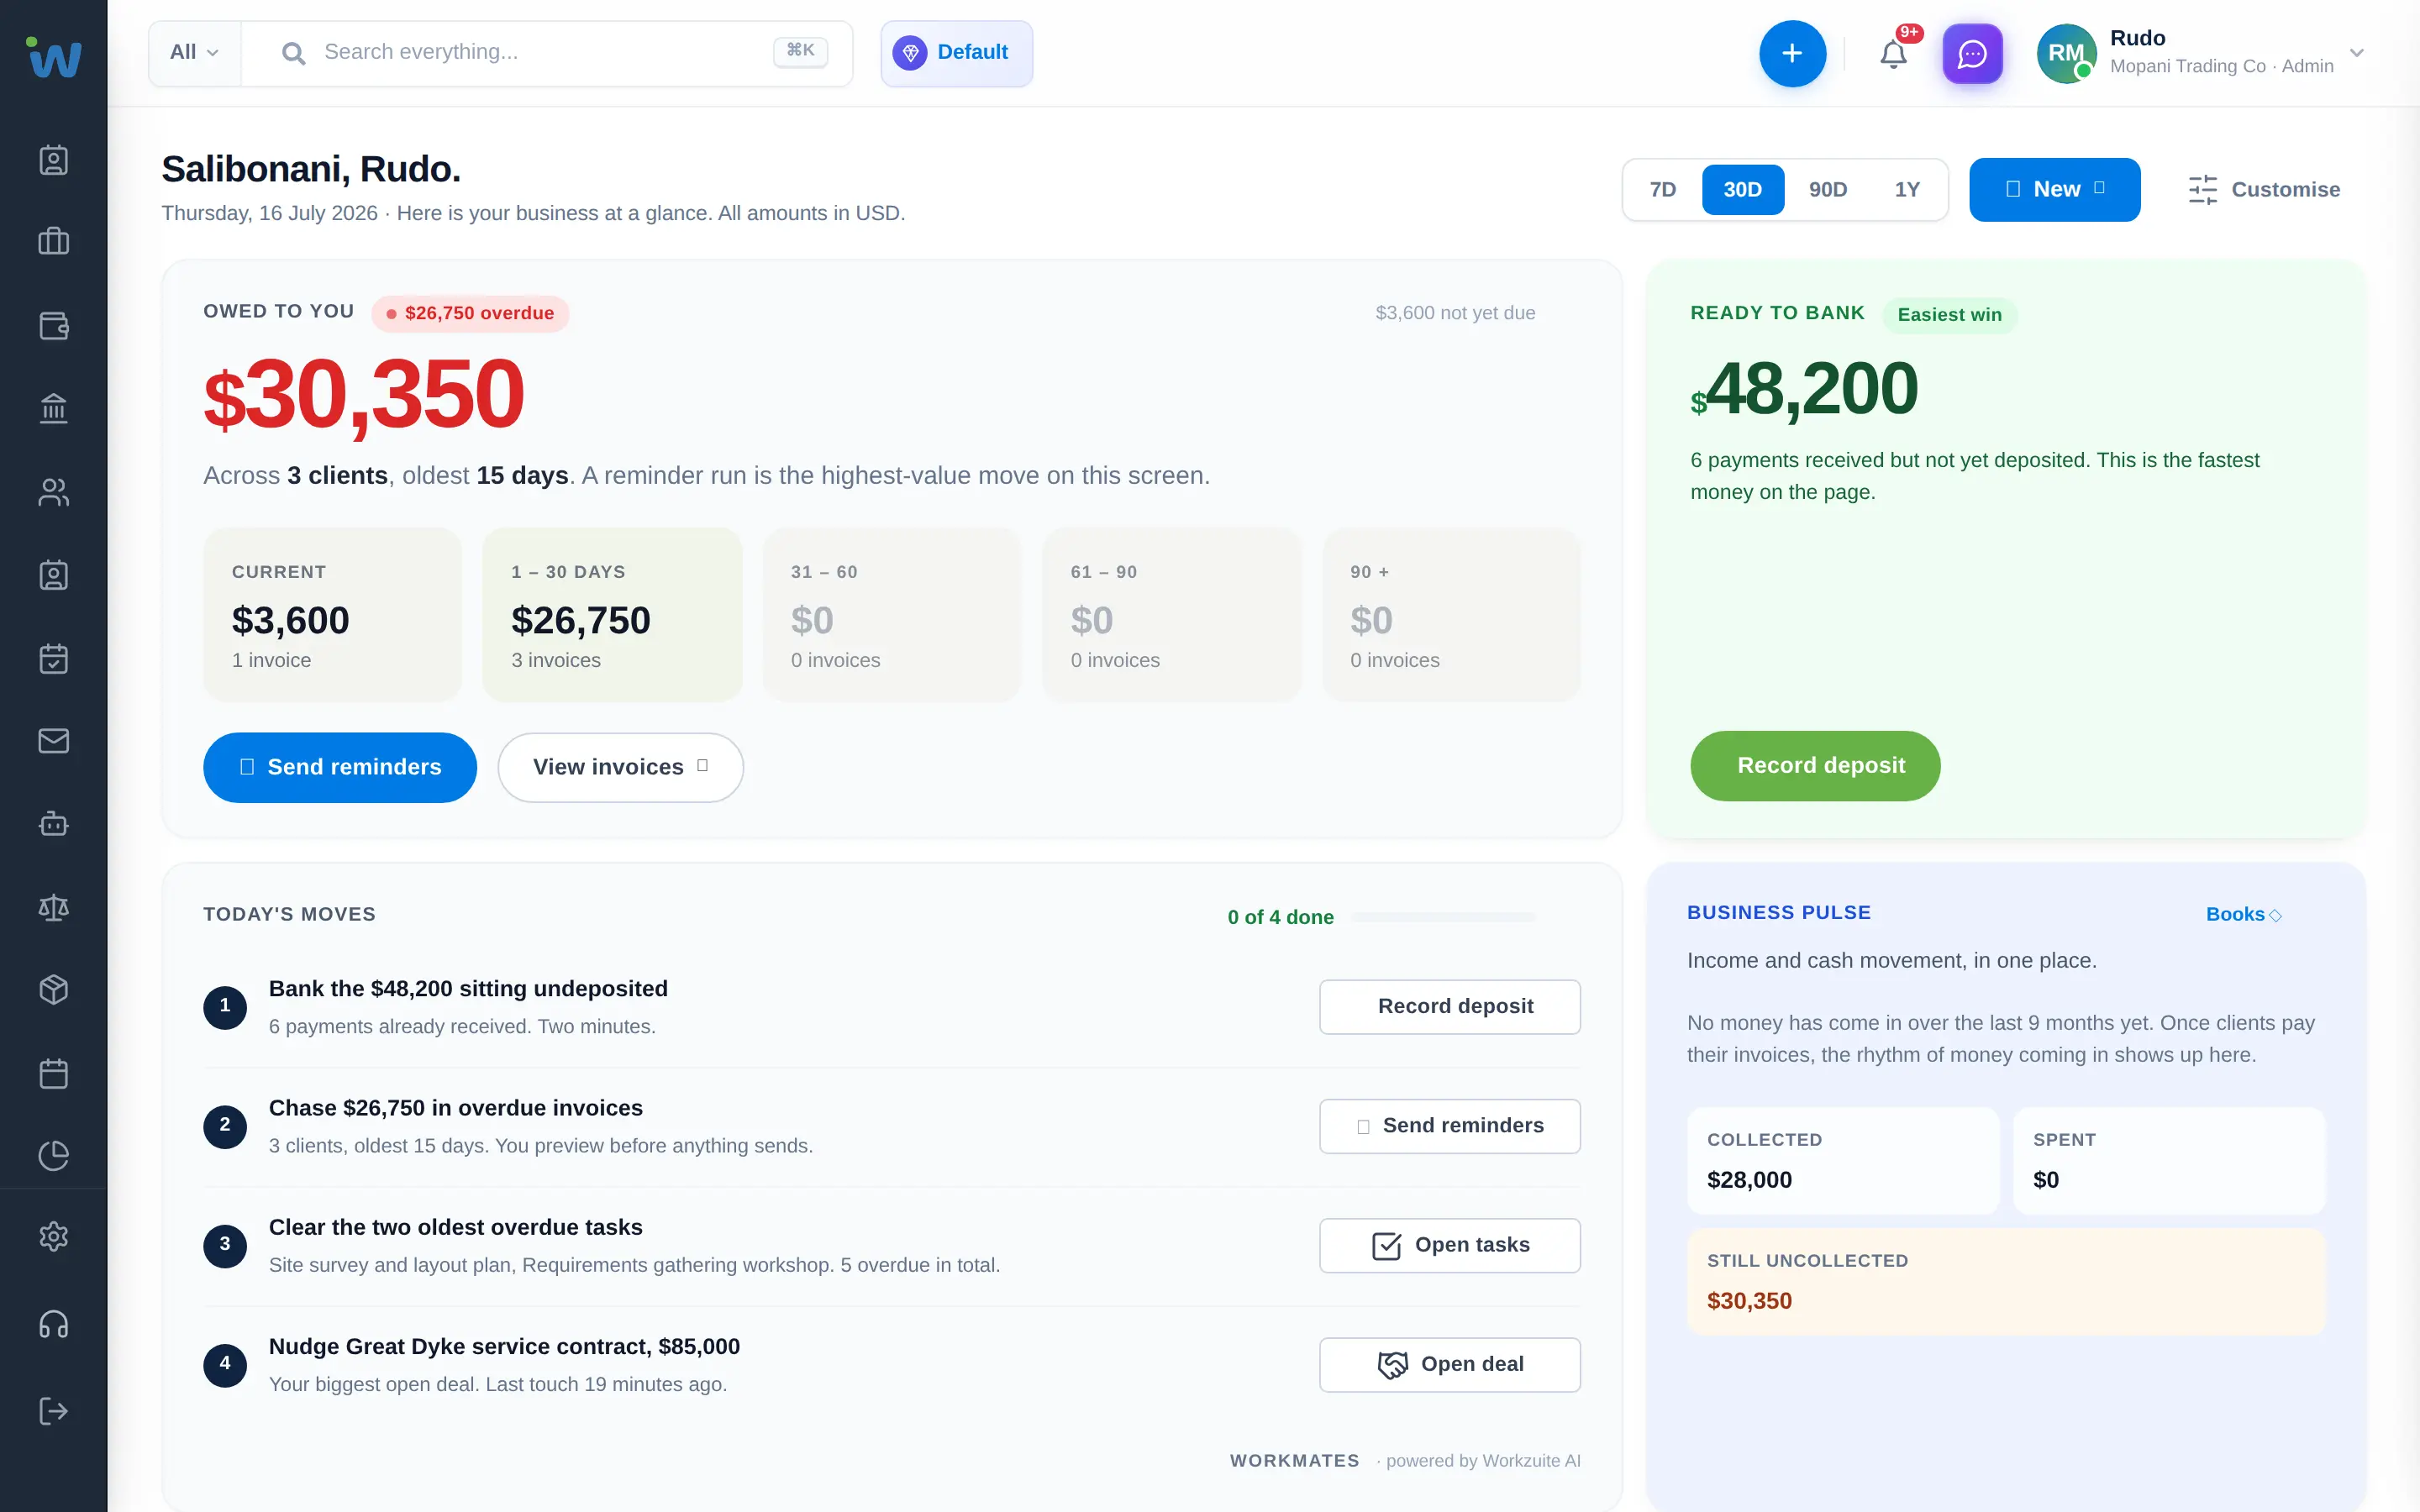The height and width of the screenshot is (1512, 2420).
Task: Open the robot bot icon in sidebar
Action: 53,824
